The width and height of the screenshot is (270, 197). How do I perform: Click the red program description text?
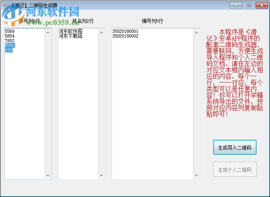tap(234, 73)
